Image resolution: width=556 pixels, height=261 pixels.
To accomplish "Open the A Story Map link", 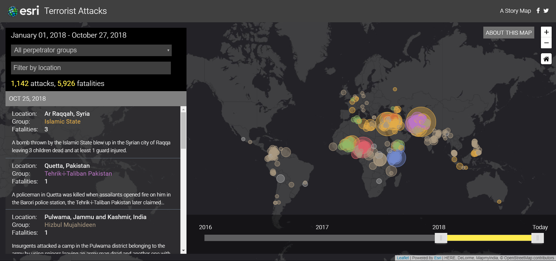I will (x=515, y=11).
